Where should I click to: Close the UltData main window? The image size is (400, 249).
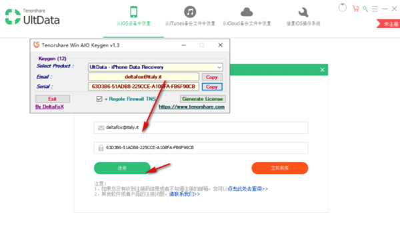tap(394, 9)
